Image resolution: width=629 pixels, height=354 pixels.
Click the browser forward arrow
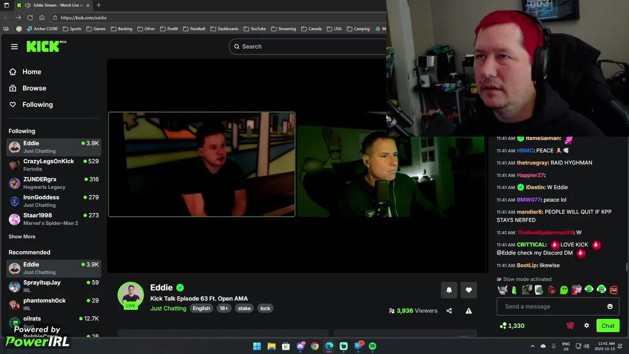click(x=18, y=18)
